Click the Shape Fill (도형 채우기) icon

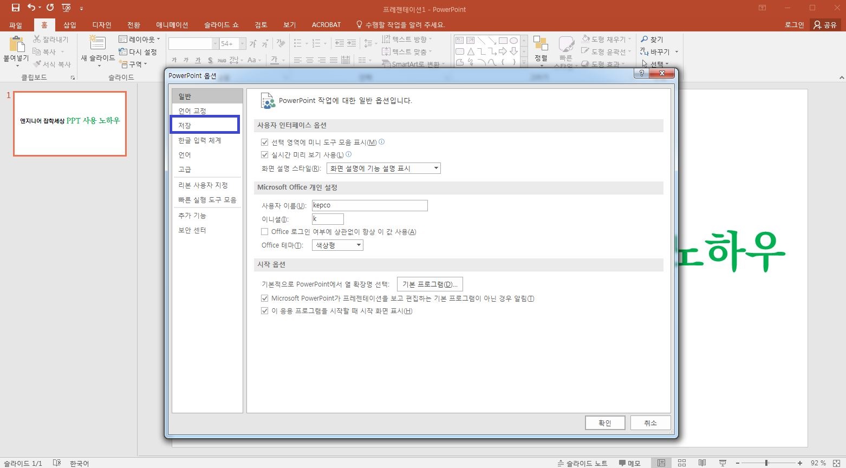pos(585,40)
